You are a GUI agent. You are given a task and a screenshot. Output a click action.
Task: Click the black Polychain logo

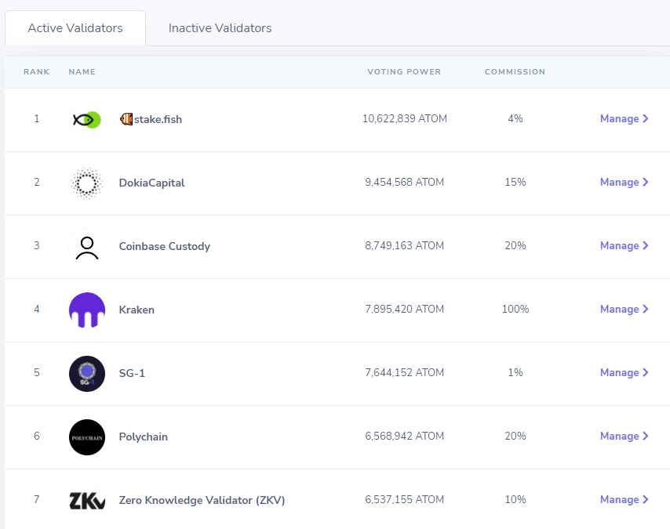86,437
